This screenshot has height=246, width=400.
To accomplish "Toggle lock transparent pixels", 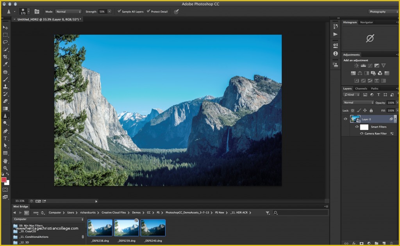I will click(353, 111).
